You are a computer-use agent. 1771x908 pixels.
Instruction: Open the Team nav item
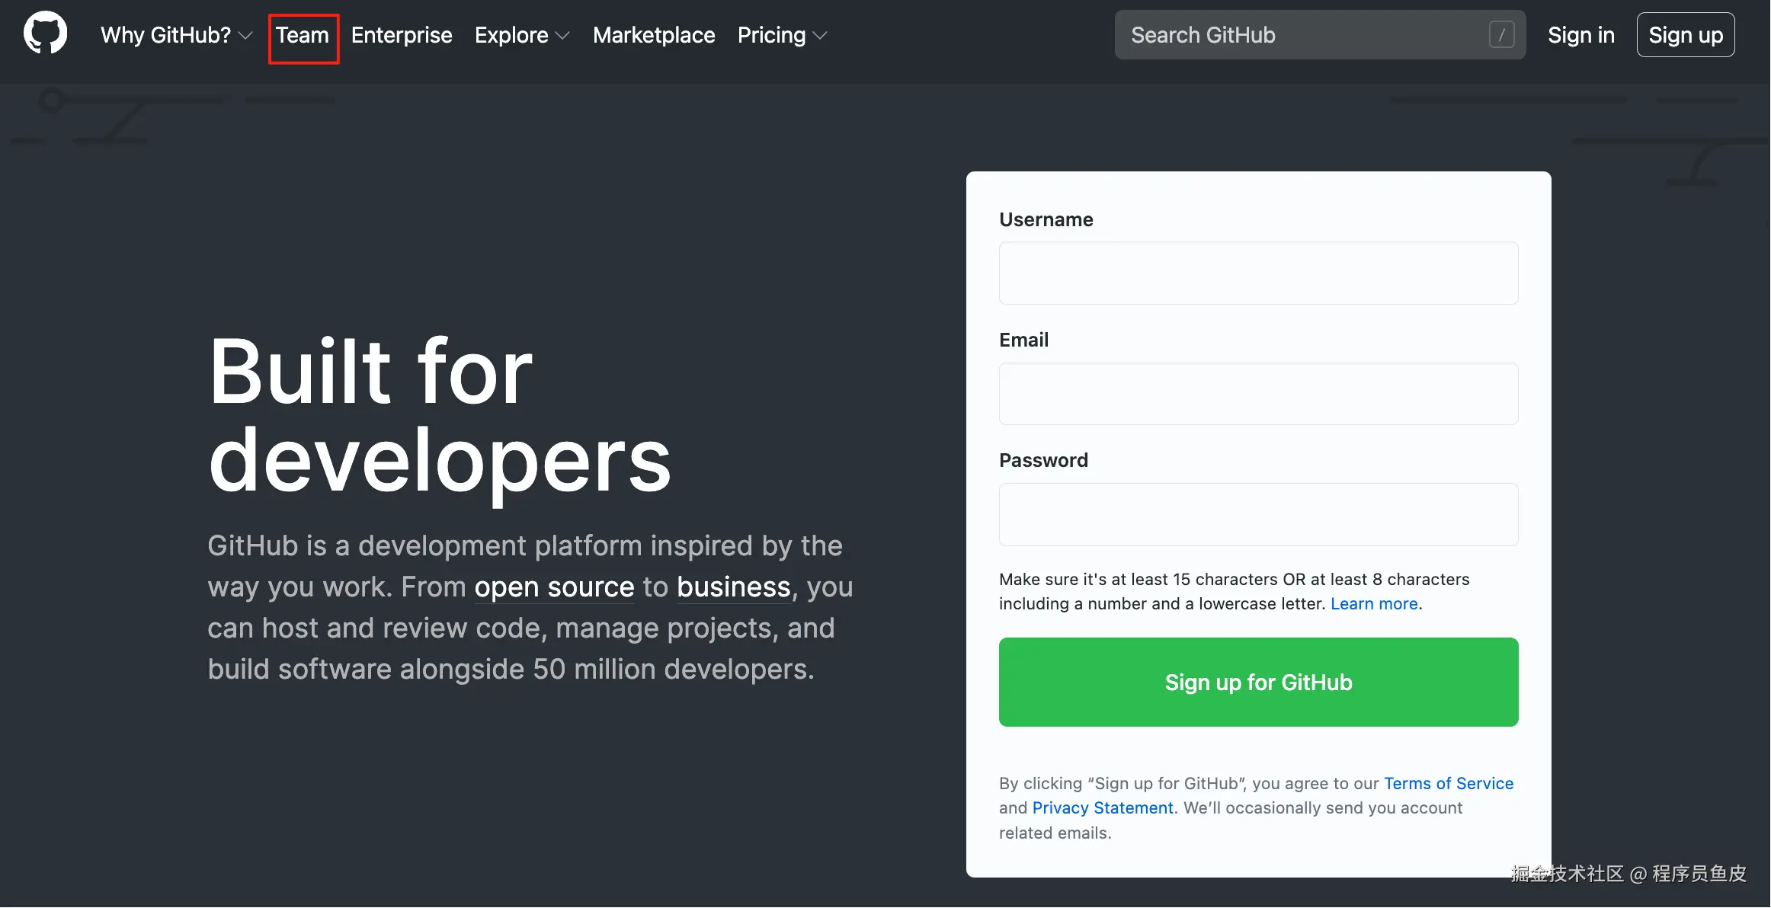tap(303, 35)
